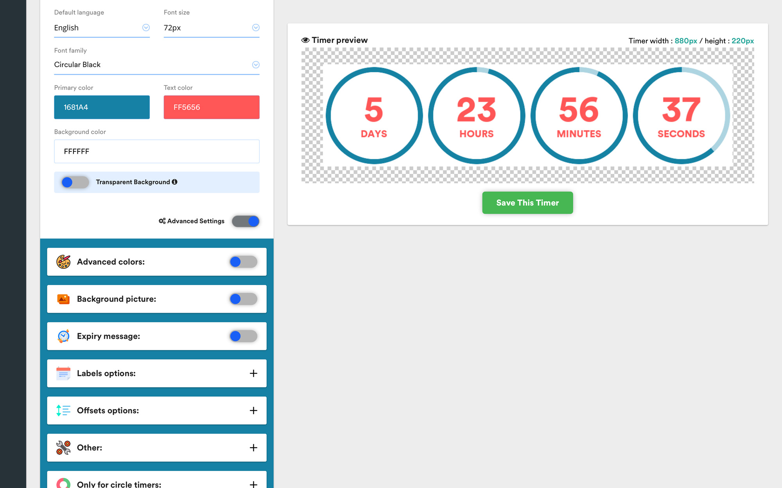The height and width of the screenshot is (488, 782).
Task: Enable the Transparent Background toggle
Action: 74,182
